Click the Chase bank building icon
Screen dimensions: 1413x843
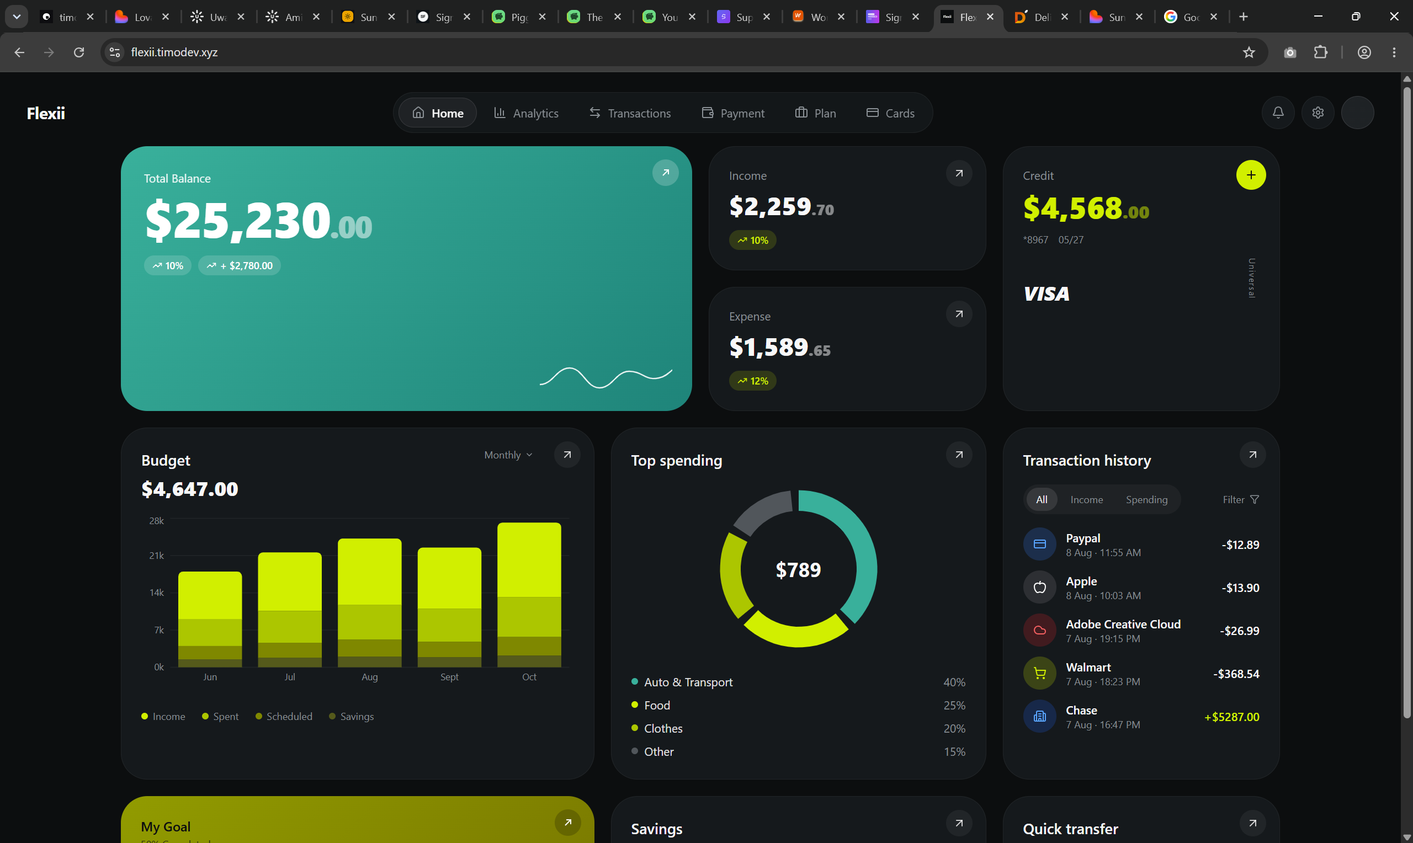pyautogui.click(x=1040, y=716)
